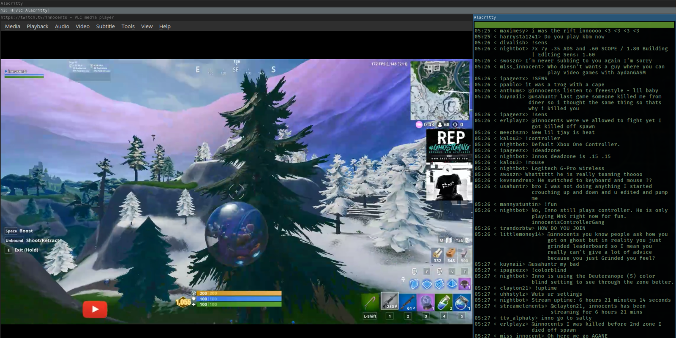Image resolution: width=676 pixels, height=338 pixels.
Task: Select the stairs building piece icon
Action: click(439, 284)
